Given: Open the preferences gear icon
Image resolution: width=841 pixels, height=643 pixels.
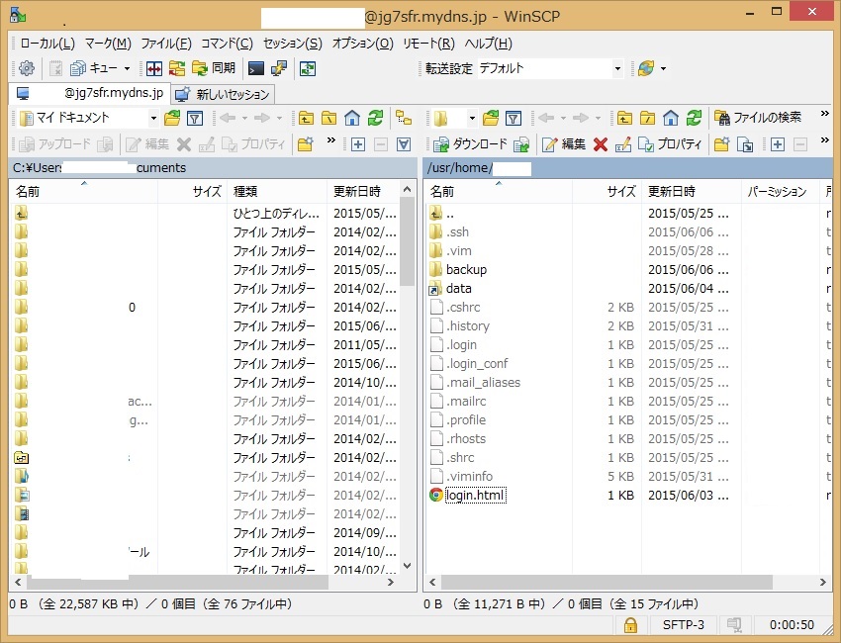Looking at the screenshot, I should (x=27, y=68).
